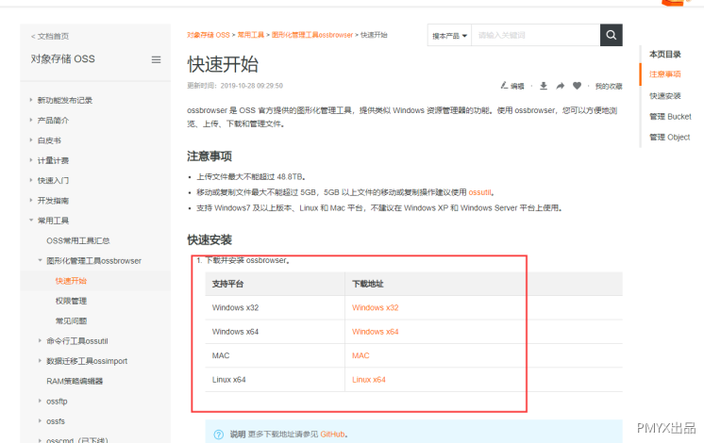This screenshot has height=443, width=704.
Task: Click 图形化管理工具ossbrowser breadcrumb link
Action: [x=312, y=35]
